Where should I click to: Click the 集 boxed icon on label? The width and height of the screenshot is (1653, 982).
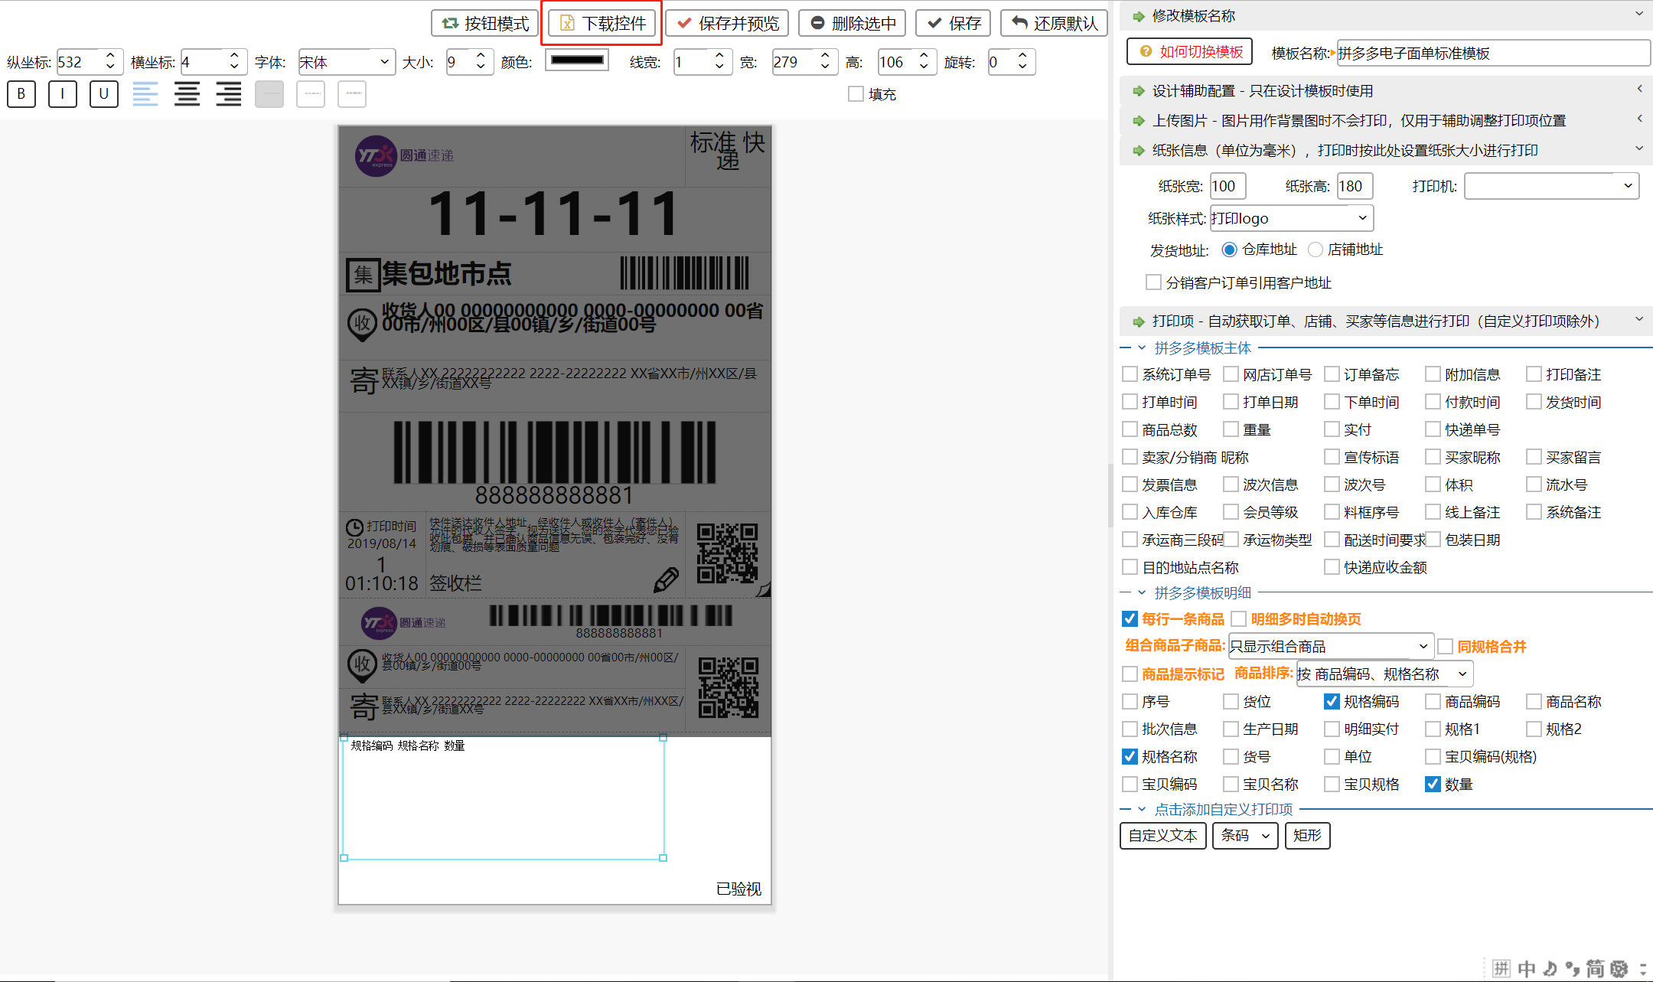pos(364,275)
